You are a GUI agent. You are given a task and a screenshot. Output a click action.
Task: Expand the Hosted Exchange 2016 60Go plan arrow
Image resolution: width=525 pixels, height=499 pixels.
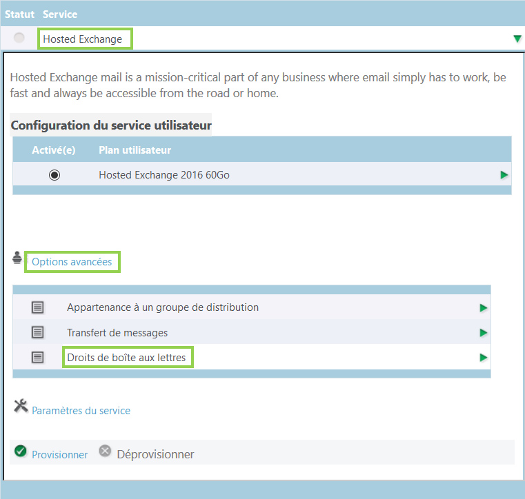coord(504,175)
